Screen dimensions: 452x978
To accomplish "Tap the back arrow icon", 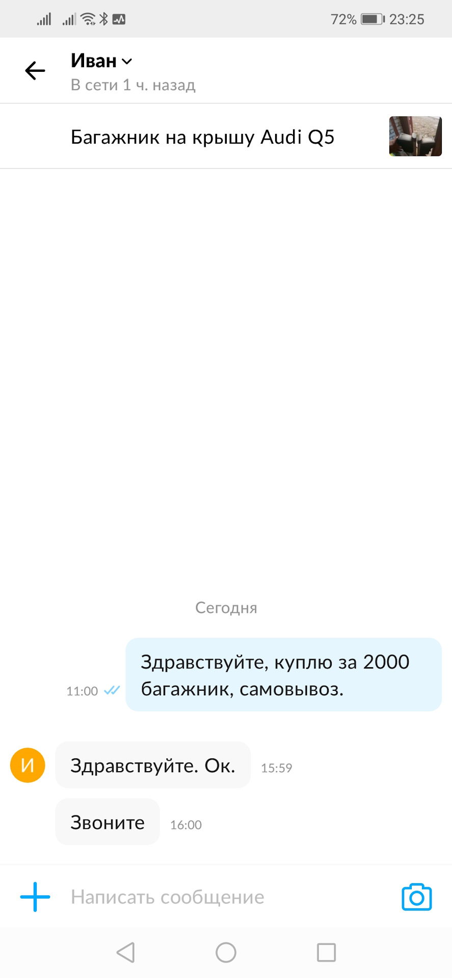I will (35, 71).
